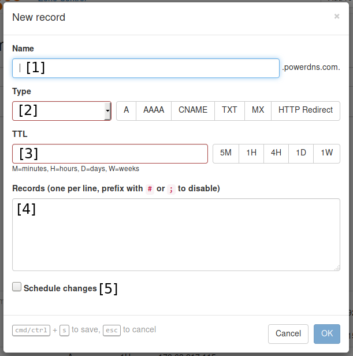The image size is (353, 356).
Task: Set TTL to 4H preset
Action: 276,153
